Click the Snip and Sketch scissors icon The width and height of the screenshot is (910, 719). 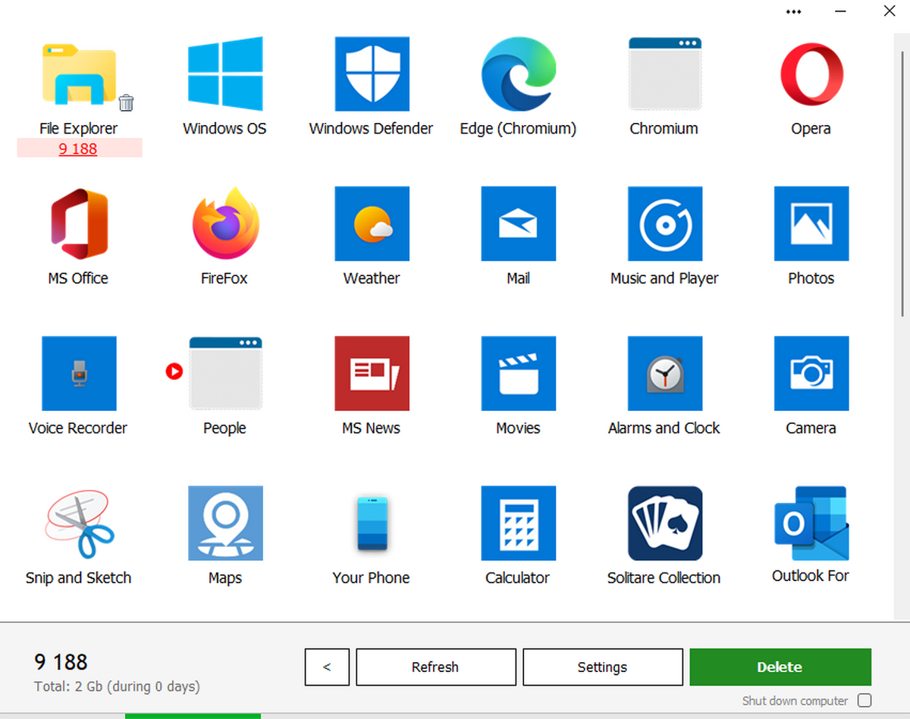79,523
